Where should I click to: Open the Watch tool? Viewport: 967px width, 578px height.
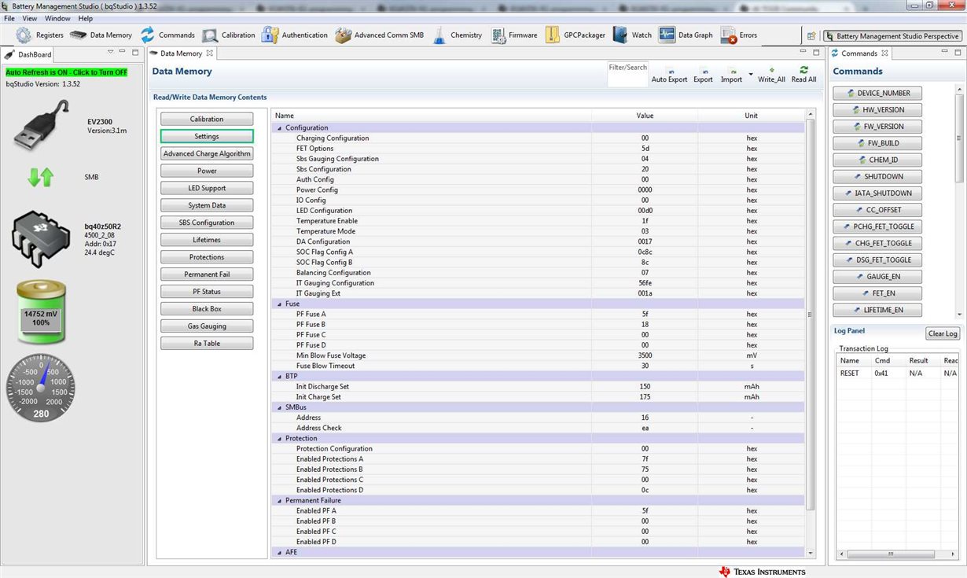[x=632, y=35]
